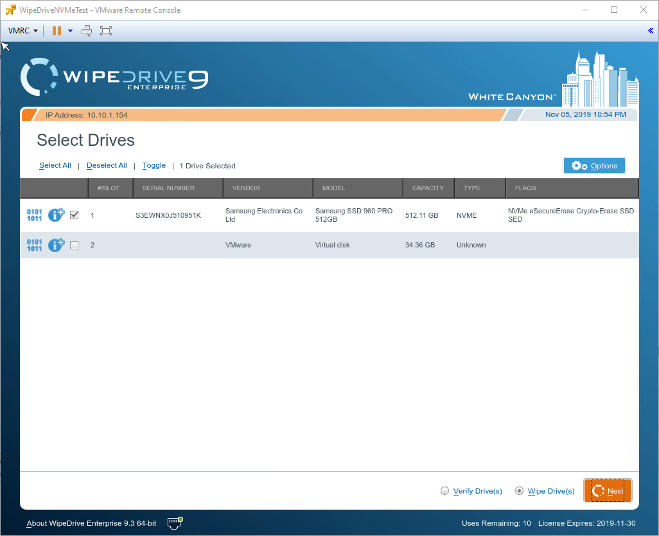
Task: Click the License Expires: 2019-11-30 text
Action: (586, 523)
